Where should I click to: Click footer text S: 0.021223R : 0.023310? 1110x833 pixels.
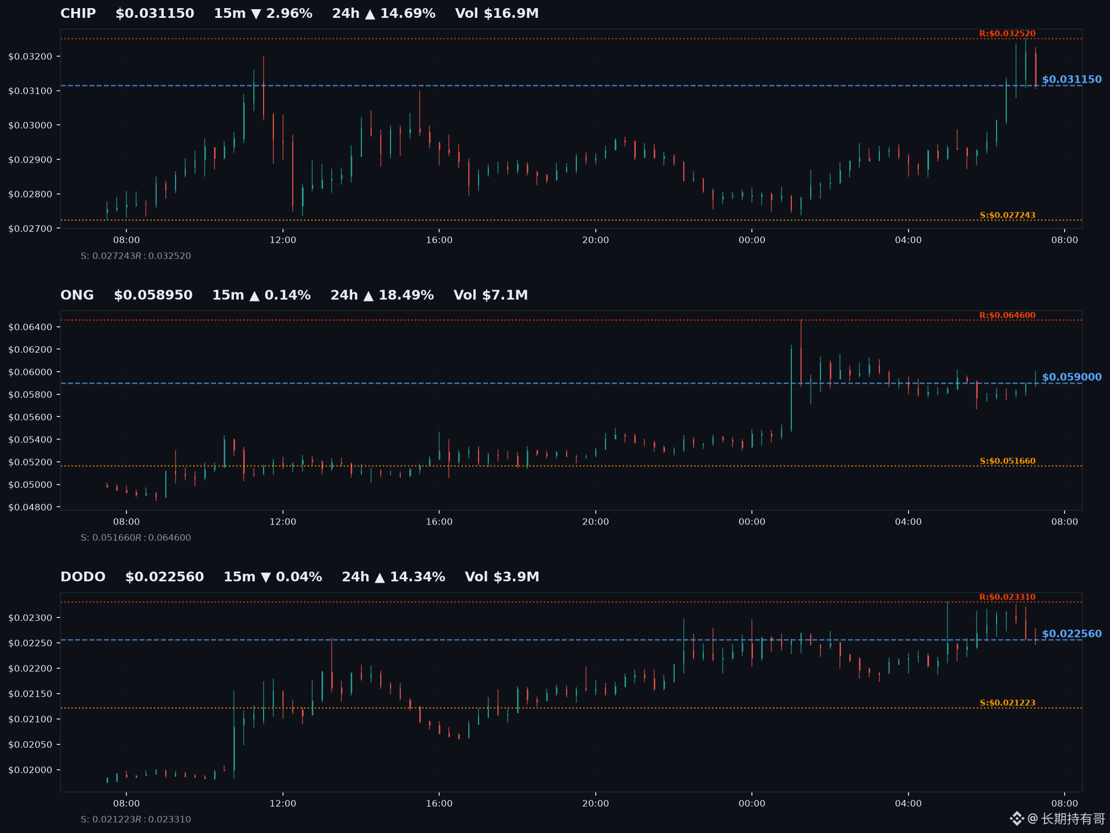coord(136,819)
